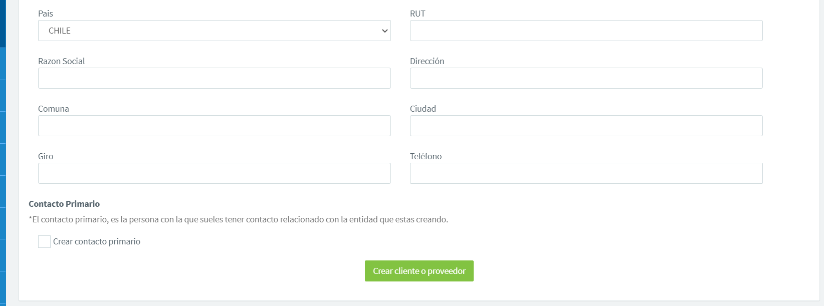The height and width of the screenshot is (306, 824).
Task: Click into the RUT input field
Action: 586,31
